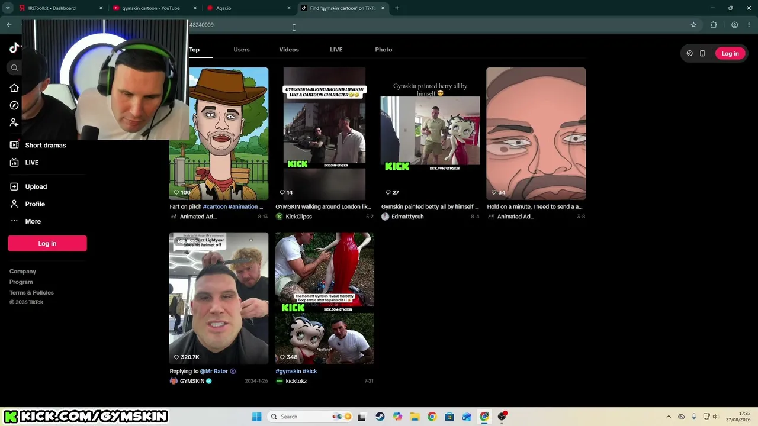758x426 pixels.
Task: Switch to the Photo tab
Action: coord(384,50)
